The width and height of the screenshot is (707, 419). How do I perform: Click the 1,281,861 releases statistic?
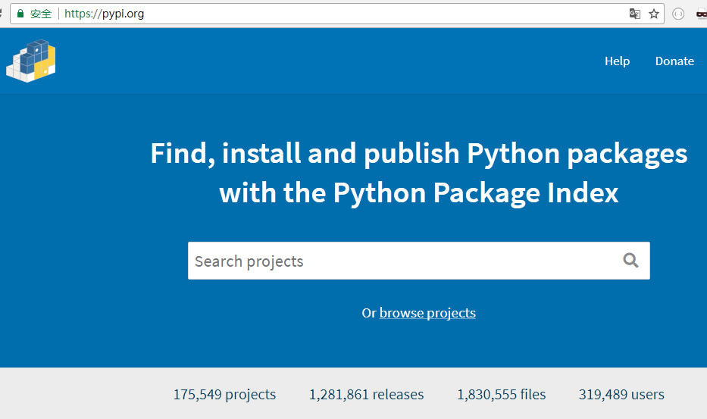tap(366, 394)
